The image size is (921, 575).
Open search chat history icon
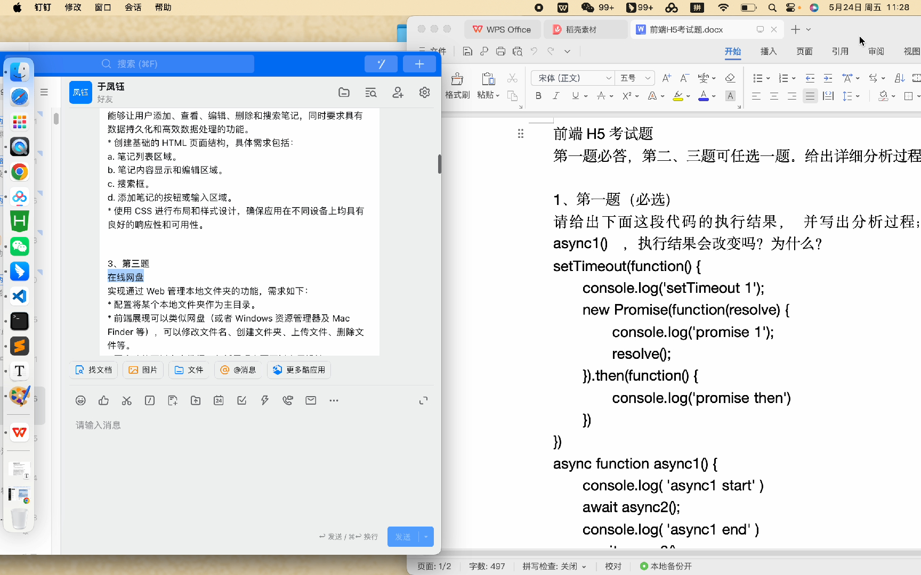tap(371, 92)
